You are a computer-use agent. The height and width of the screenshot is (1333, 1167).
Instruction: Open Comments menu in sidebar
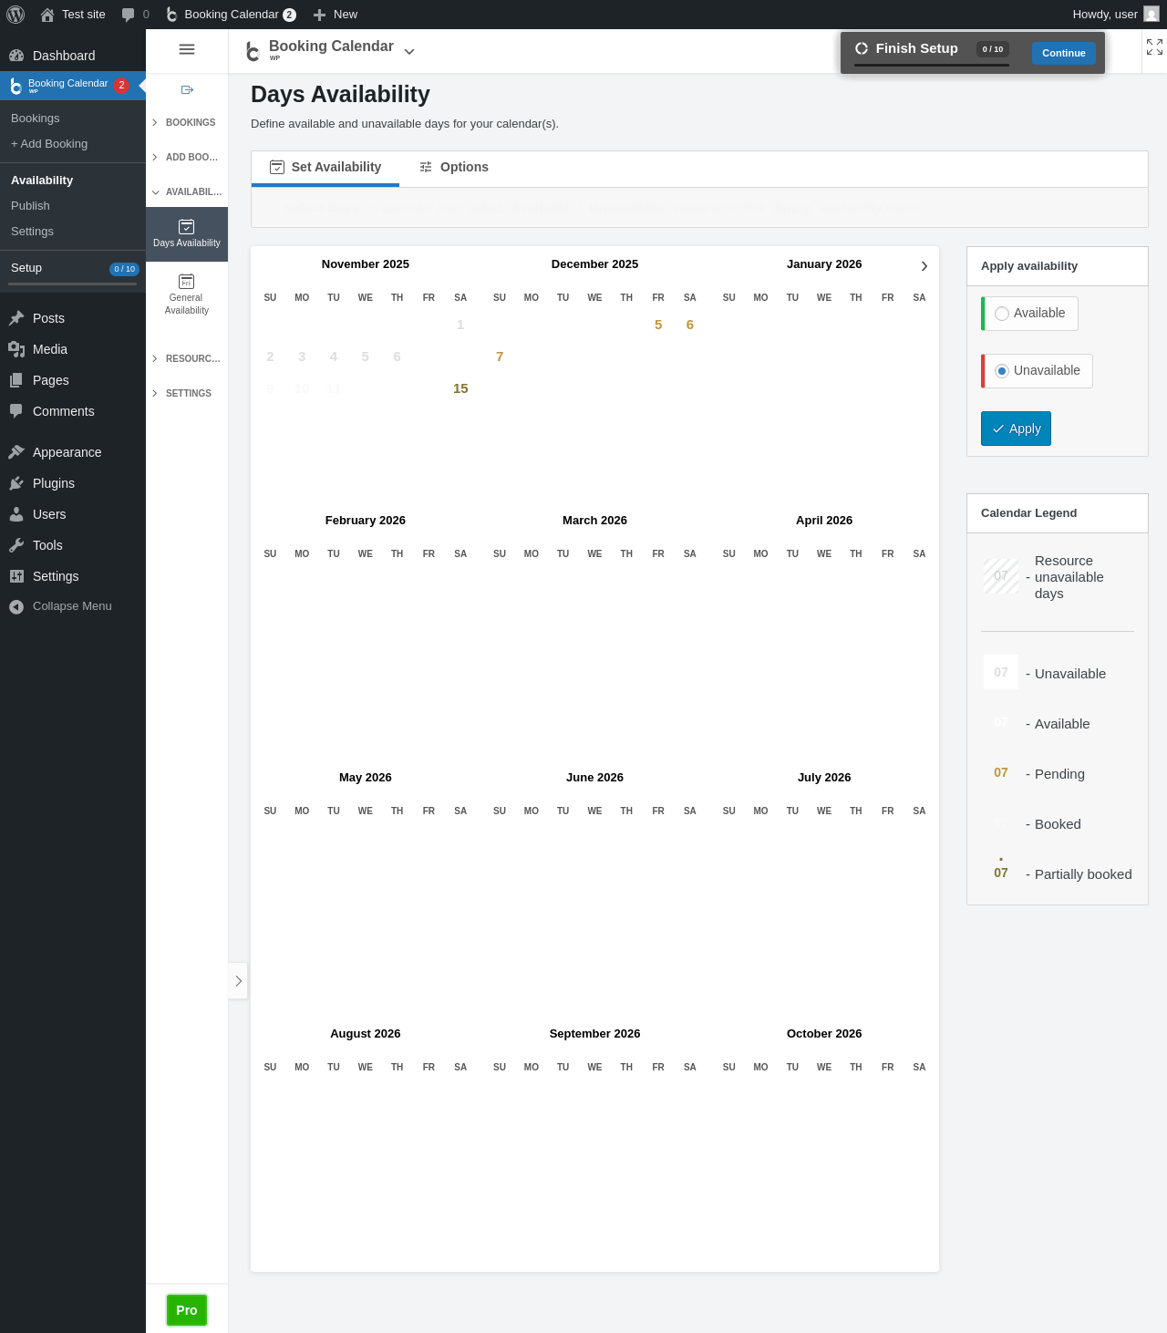pos(73,411)
